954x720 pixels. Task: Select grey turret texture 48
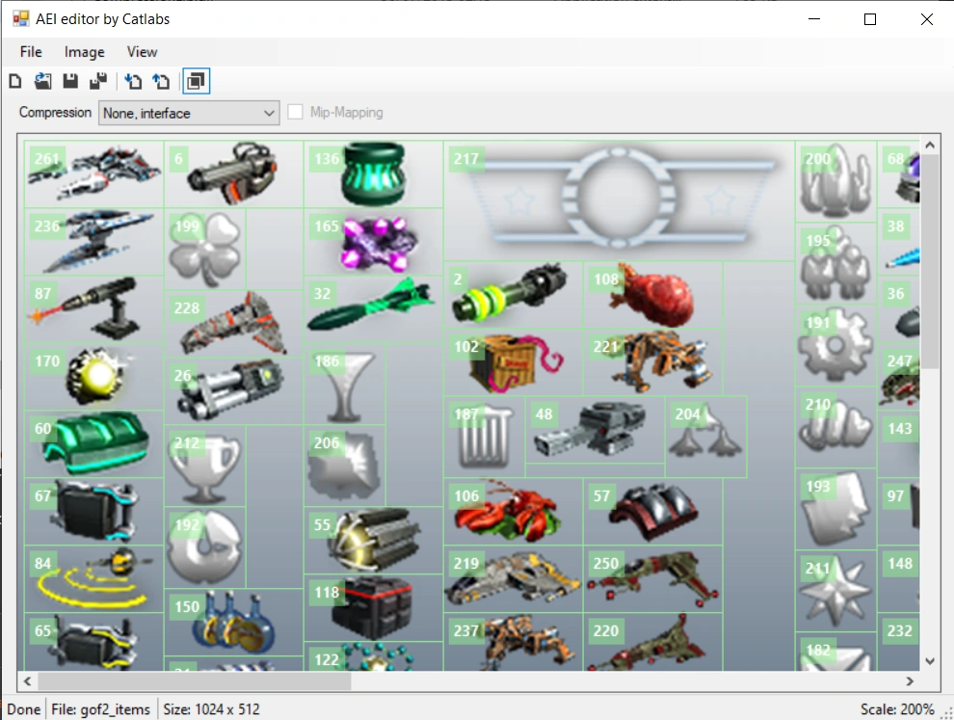[595, 430]
